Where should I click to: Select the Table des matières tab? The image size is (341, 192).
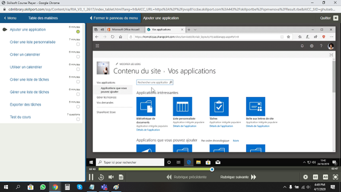point(43,18)
